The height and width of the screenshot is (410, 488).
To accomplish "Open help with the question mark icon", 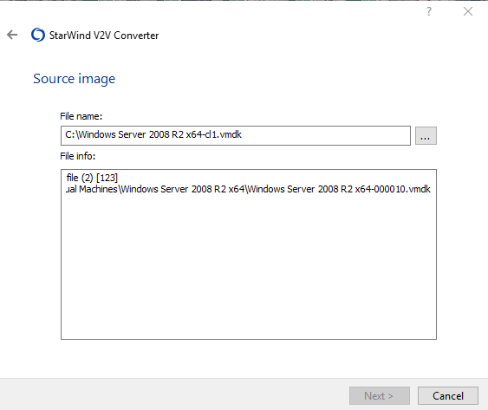I will point(429,11).
